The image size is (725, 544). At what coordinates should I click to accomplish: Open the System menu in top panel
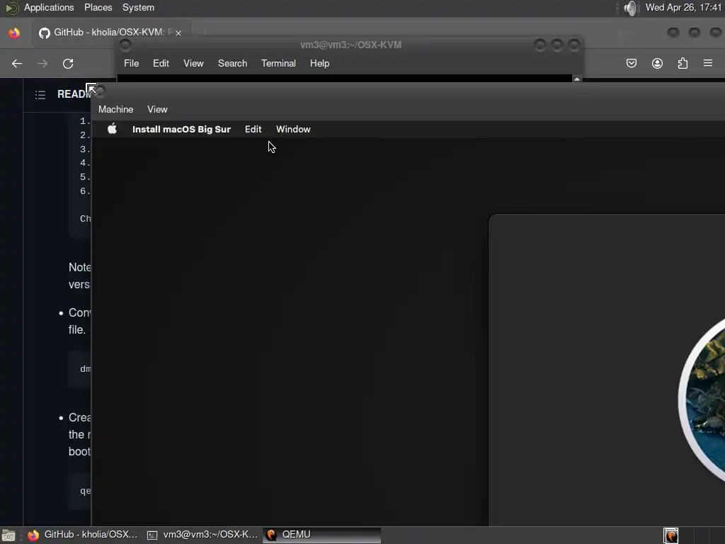click(x=138, y=7)
